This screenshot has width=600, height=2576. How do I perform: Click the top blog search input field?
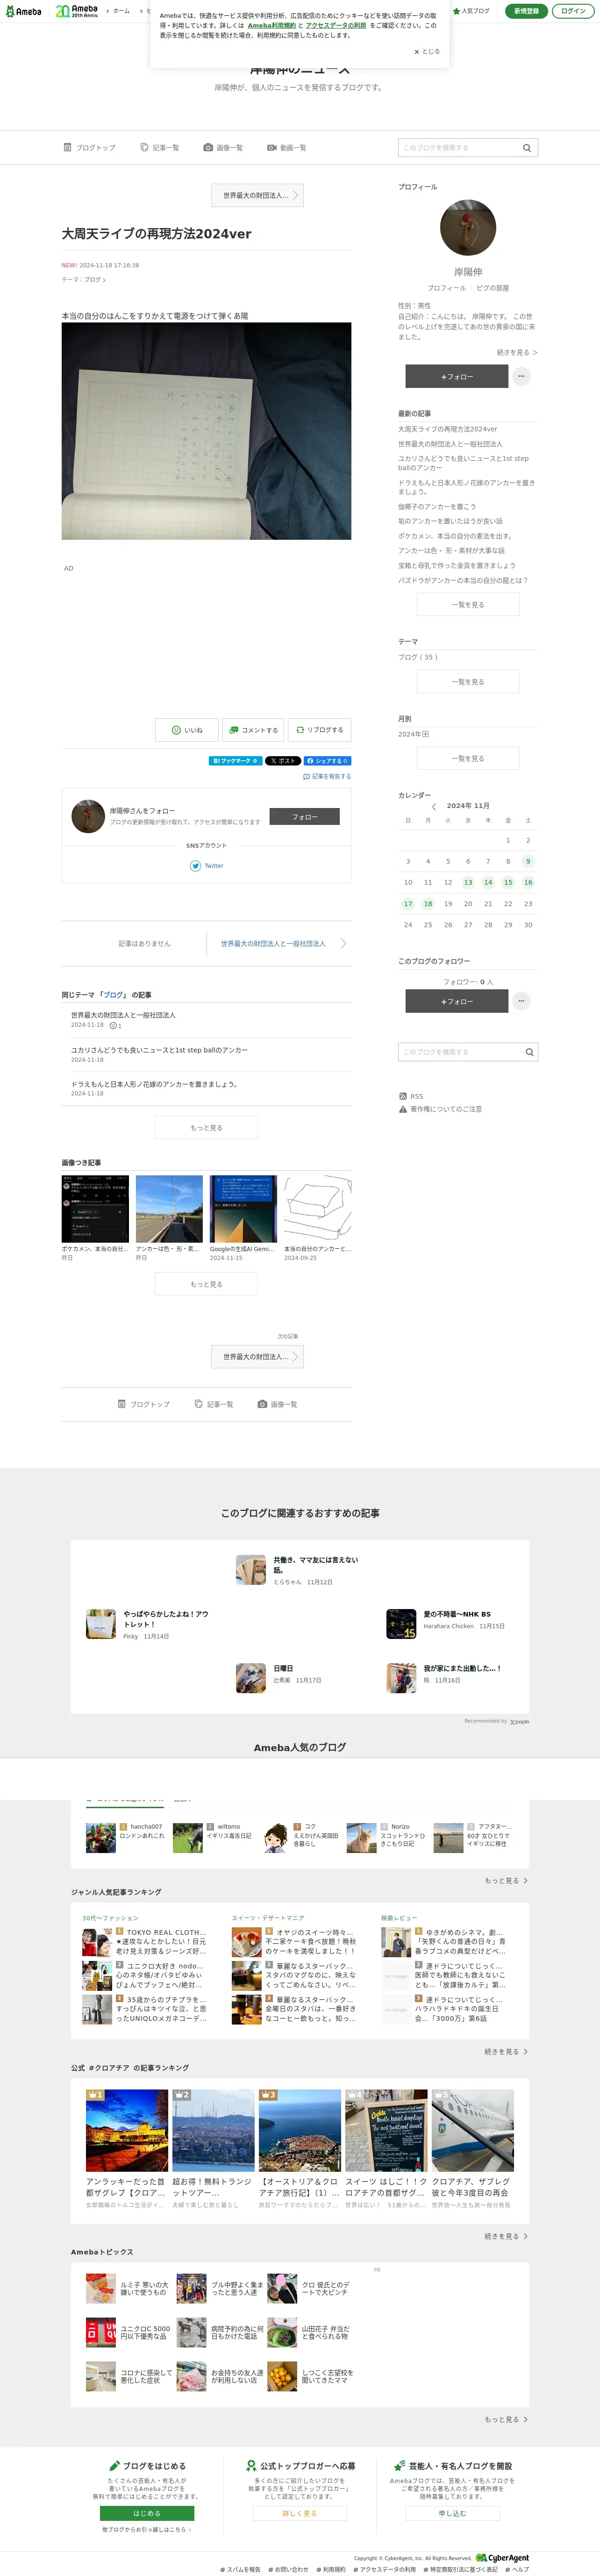click(x=458, y=147)
